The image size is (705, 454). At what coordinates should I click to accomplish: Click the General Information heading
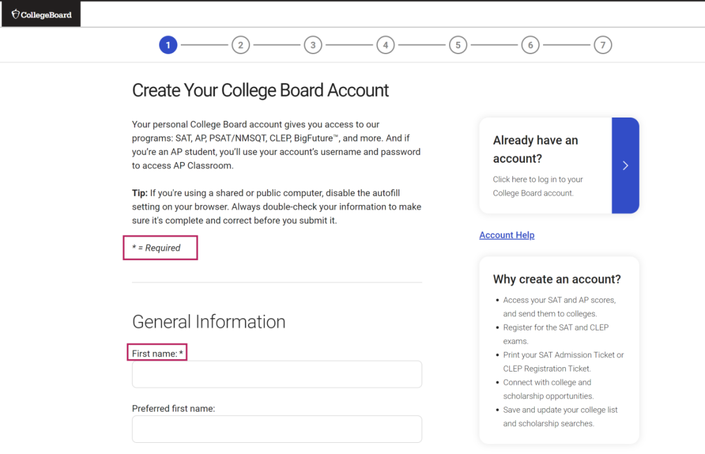pyautogui.click(x=209, y=321)
